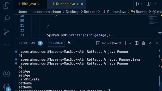
Task: Click line number 23 in gutter
Action: click(22, 35)
